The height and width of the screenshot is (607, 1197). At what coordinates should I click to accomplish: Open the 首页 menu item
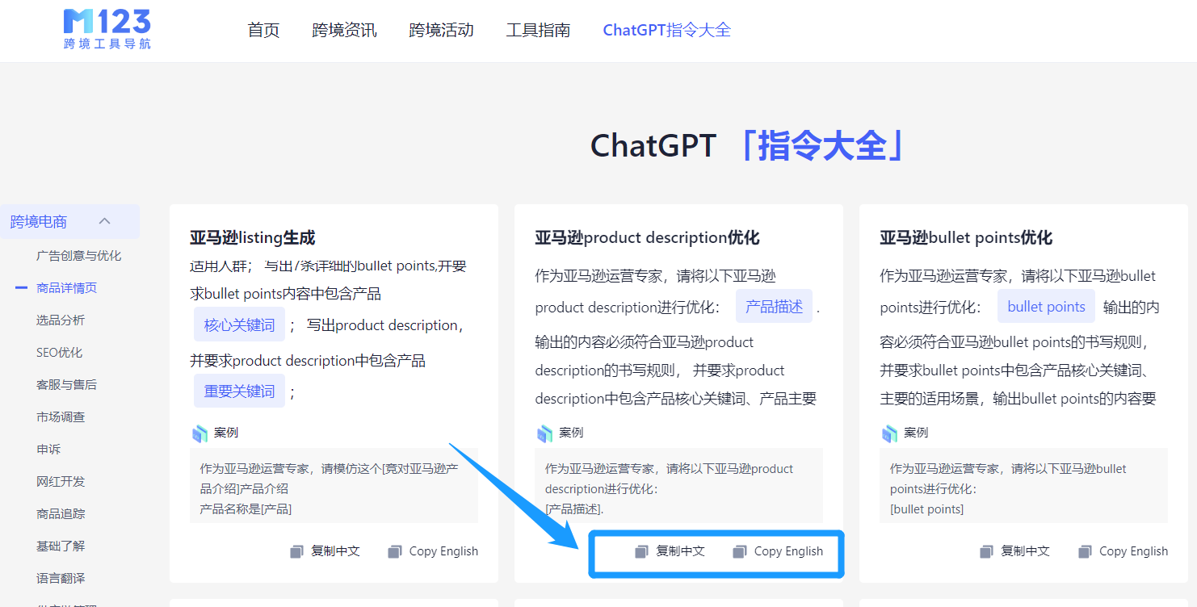coord(263,30)
